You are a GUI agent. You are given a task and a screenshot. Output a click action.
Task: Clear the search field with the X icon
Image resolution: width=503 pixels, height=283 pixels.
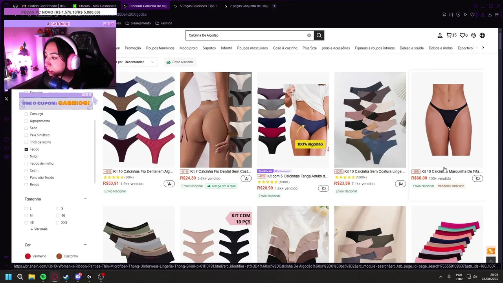click(x=309, y=35)
